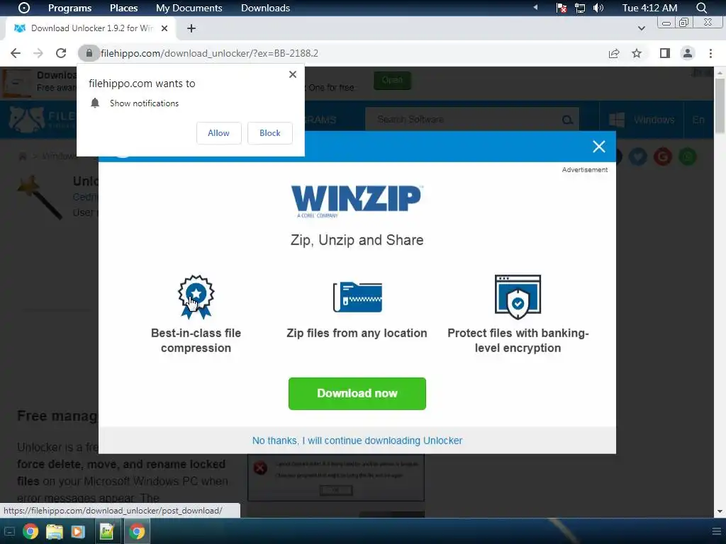Image resolution: width=726 pixels, height=544 pixels.
Task: Click the red Google share icon
Action: tap(663, 157)
